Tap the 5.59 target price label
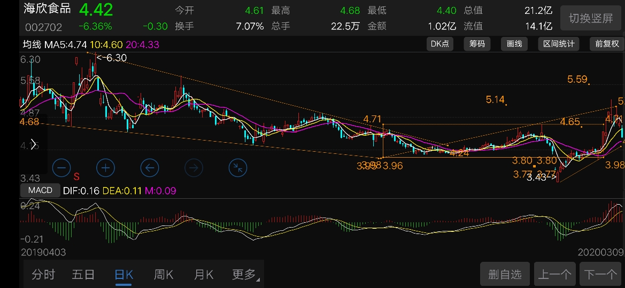 tap(577, 79)
